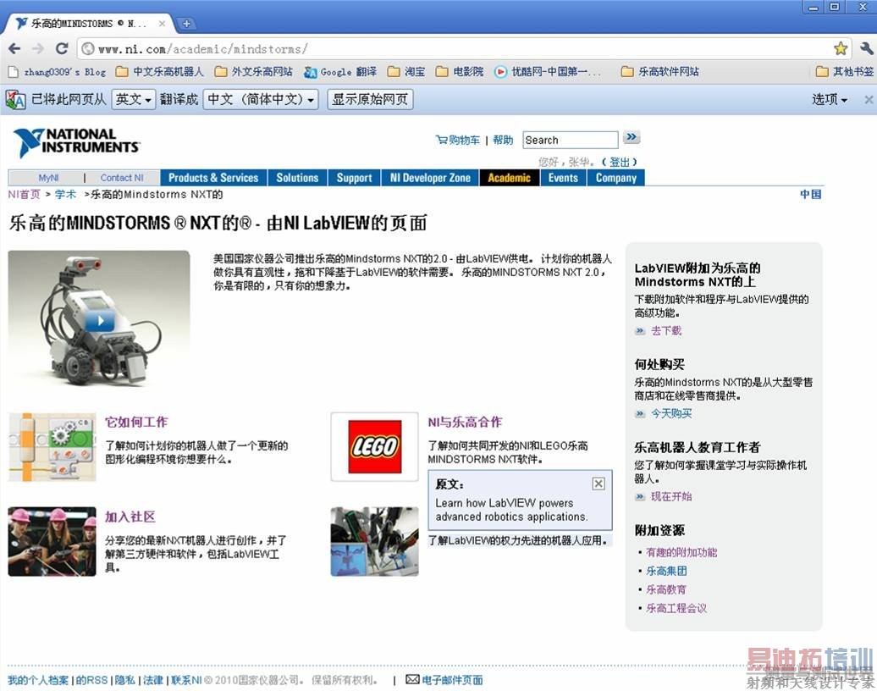
Task: Open the 乐高集团 resource link
Action: pos(667,571)
